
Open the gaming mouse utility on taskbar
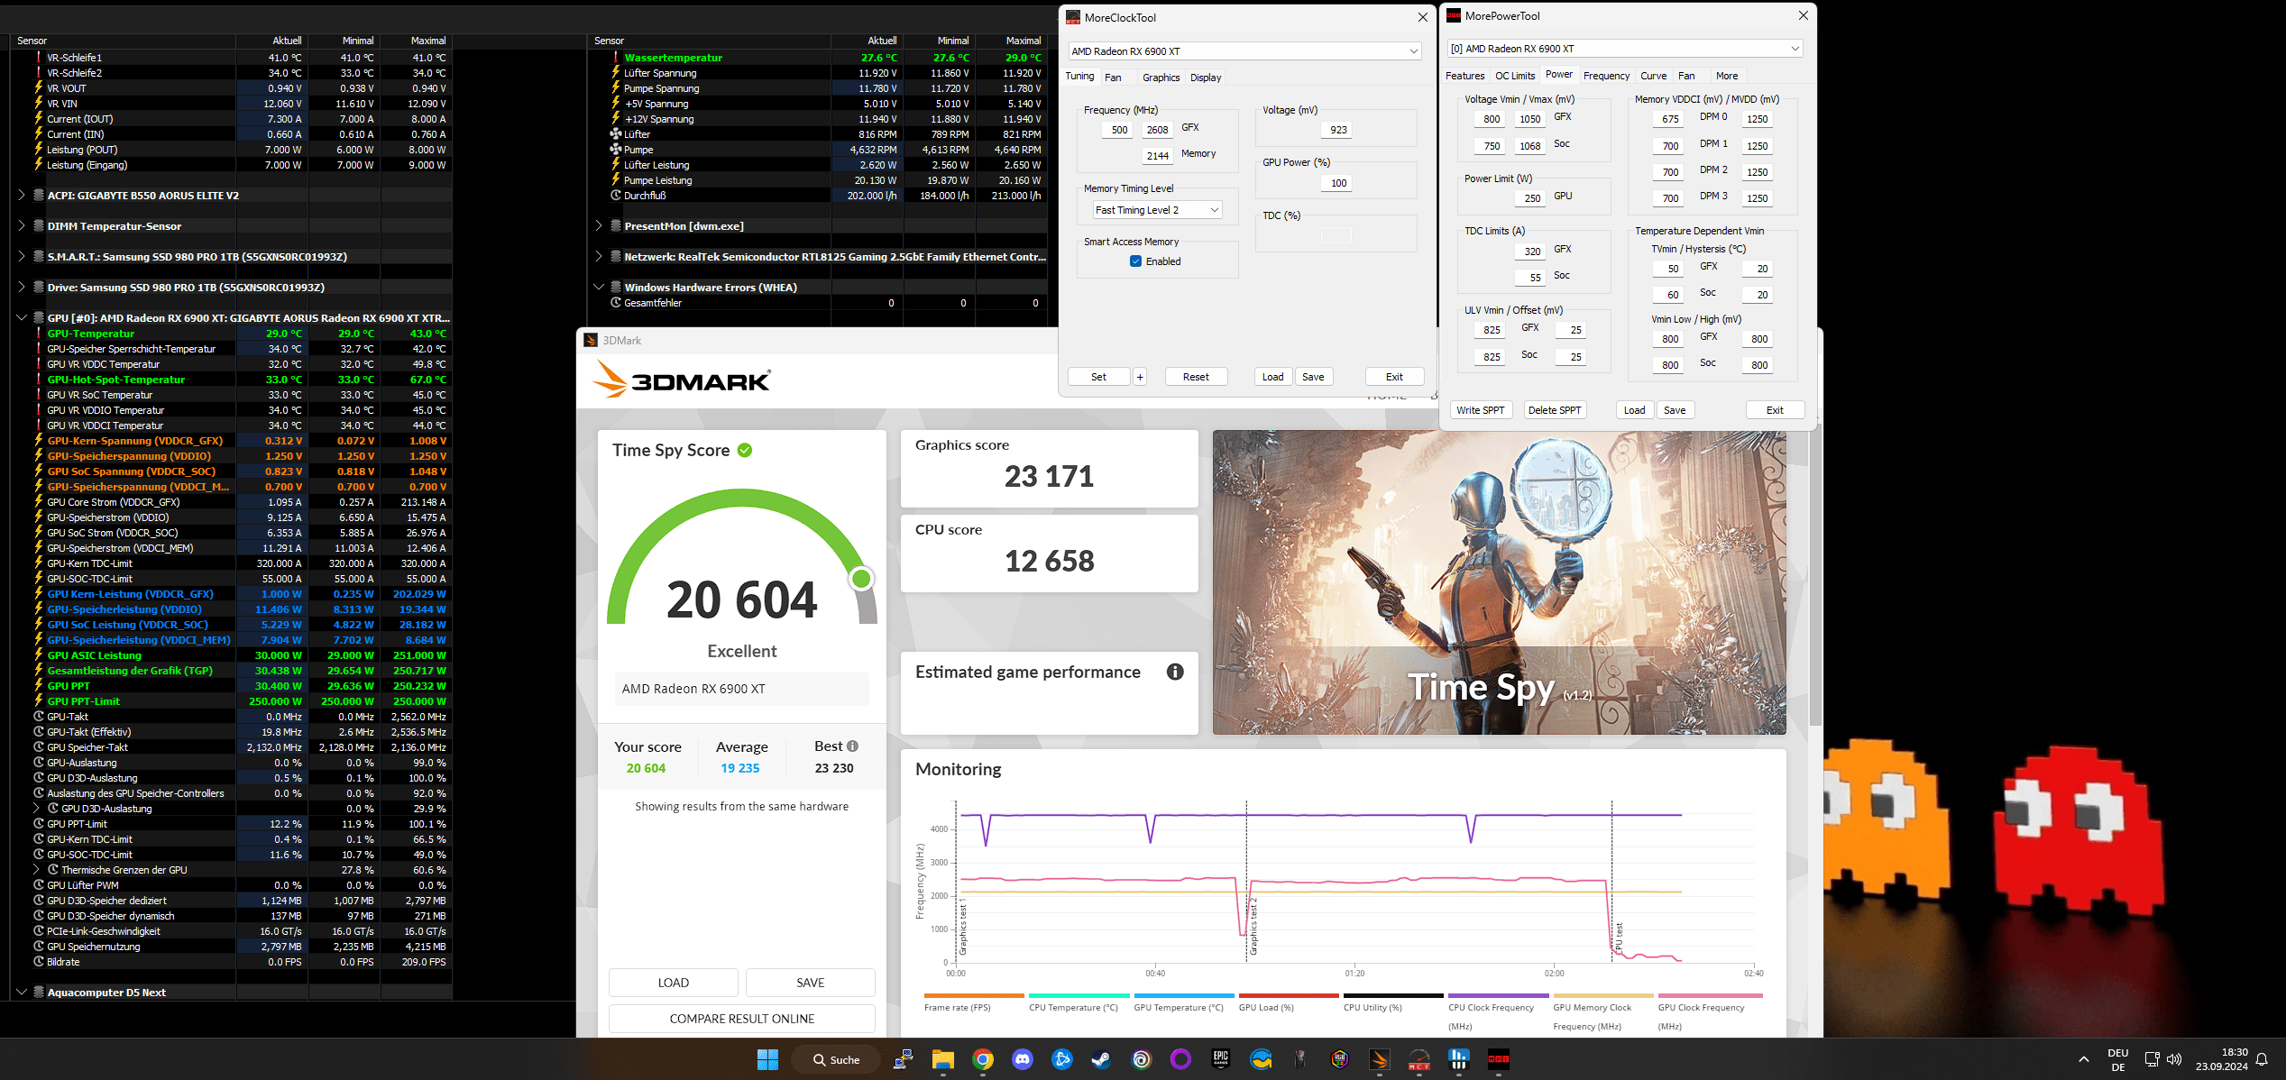(1300, 1059)
